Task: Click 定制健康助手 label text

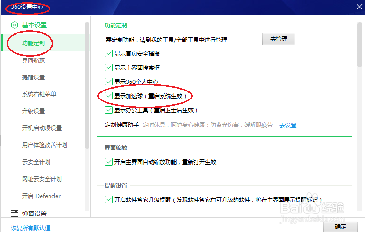Action: point(122,125)
